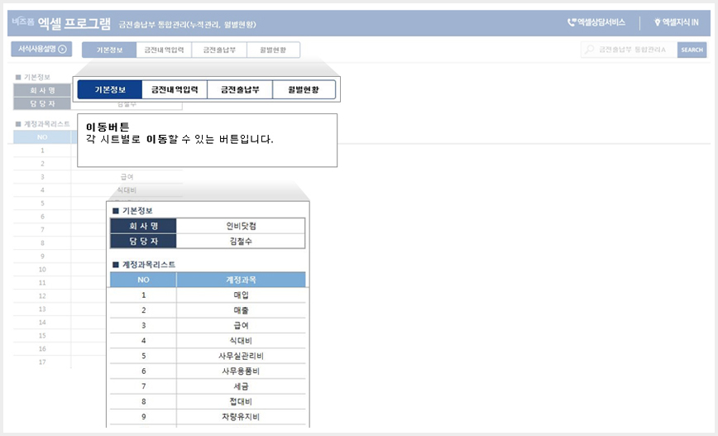Click row number 12 in the faded list

pos(42,296)
